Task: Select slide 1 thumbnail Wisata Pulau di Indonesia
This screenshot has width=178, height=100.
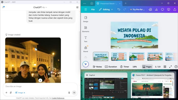Action: pos(101,56)
